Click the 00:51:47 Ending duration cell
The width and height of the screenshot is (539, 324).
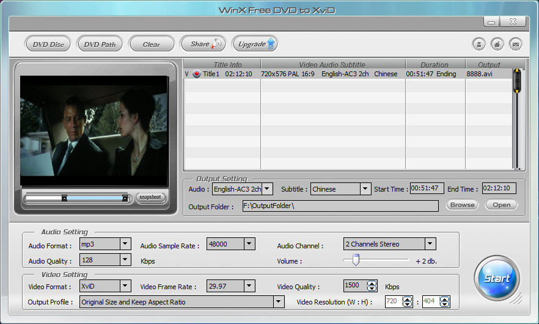(431, 74)
